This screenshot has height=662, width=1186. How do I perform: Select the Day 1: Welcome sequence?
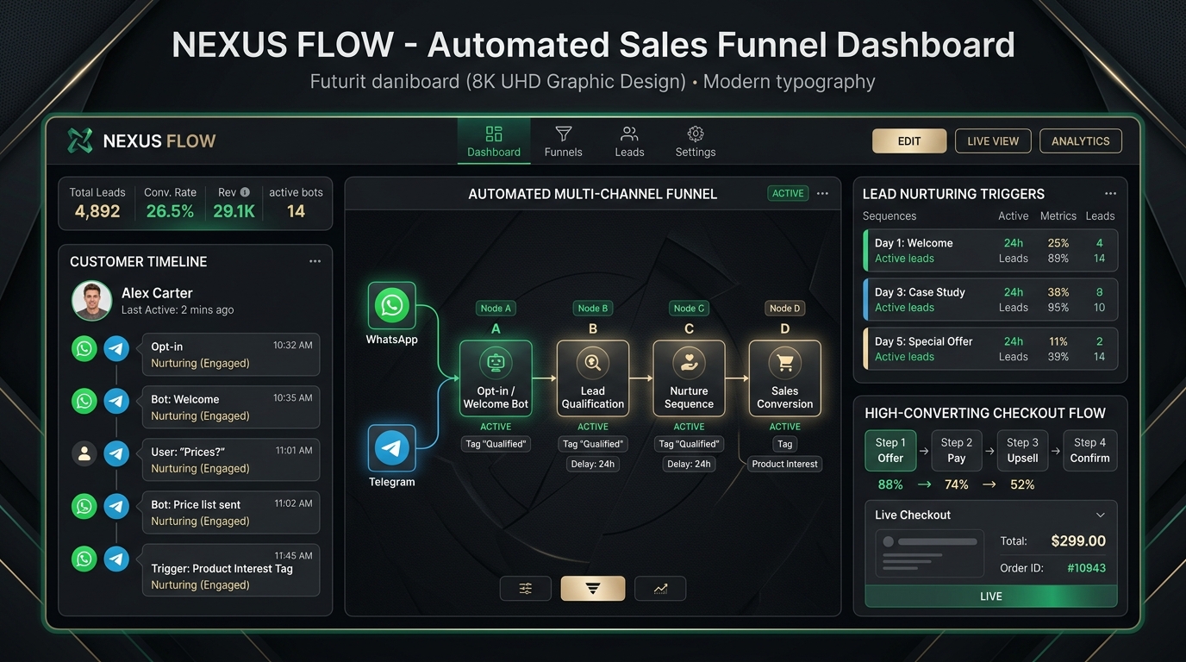coord(990,251)
